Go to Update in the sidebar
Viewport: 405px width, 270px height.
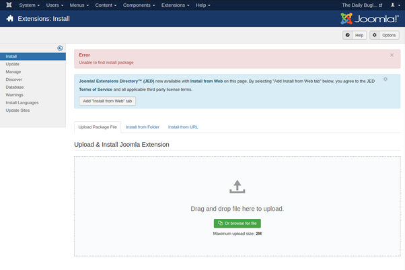coord(12,64)
